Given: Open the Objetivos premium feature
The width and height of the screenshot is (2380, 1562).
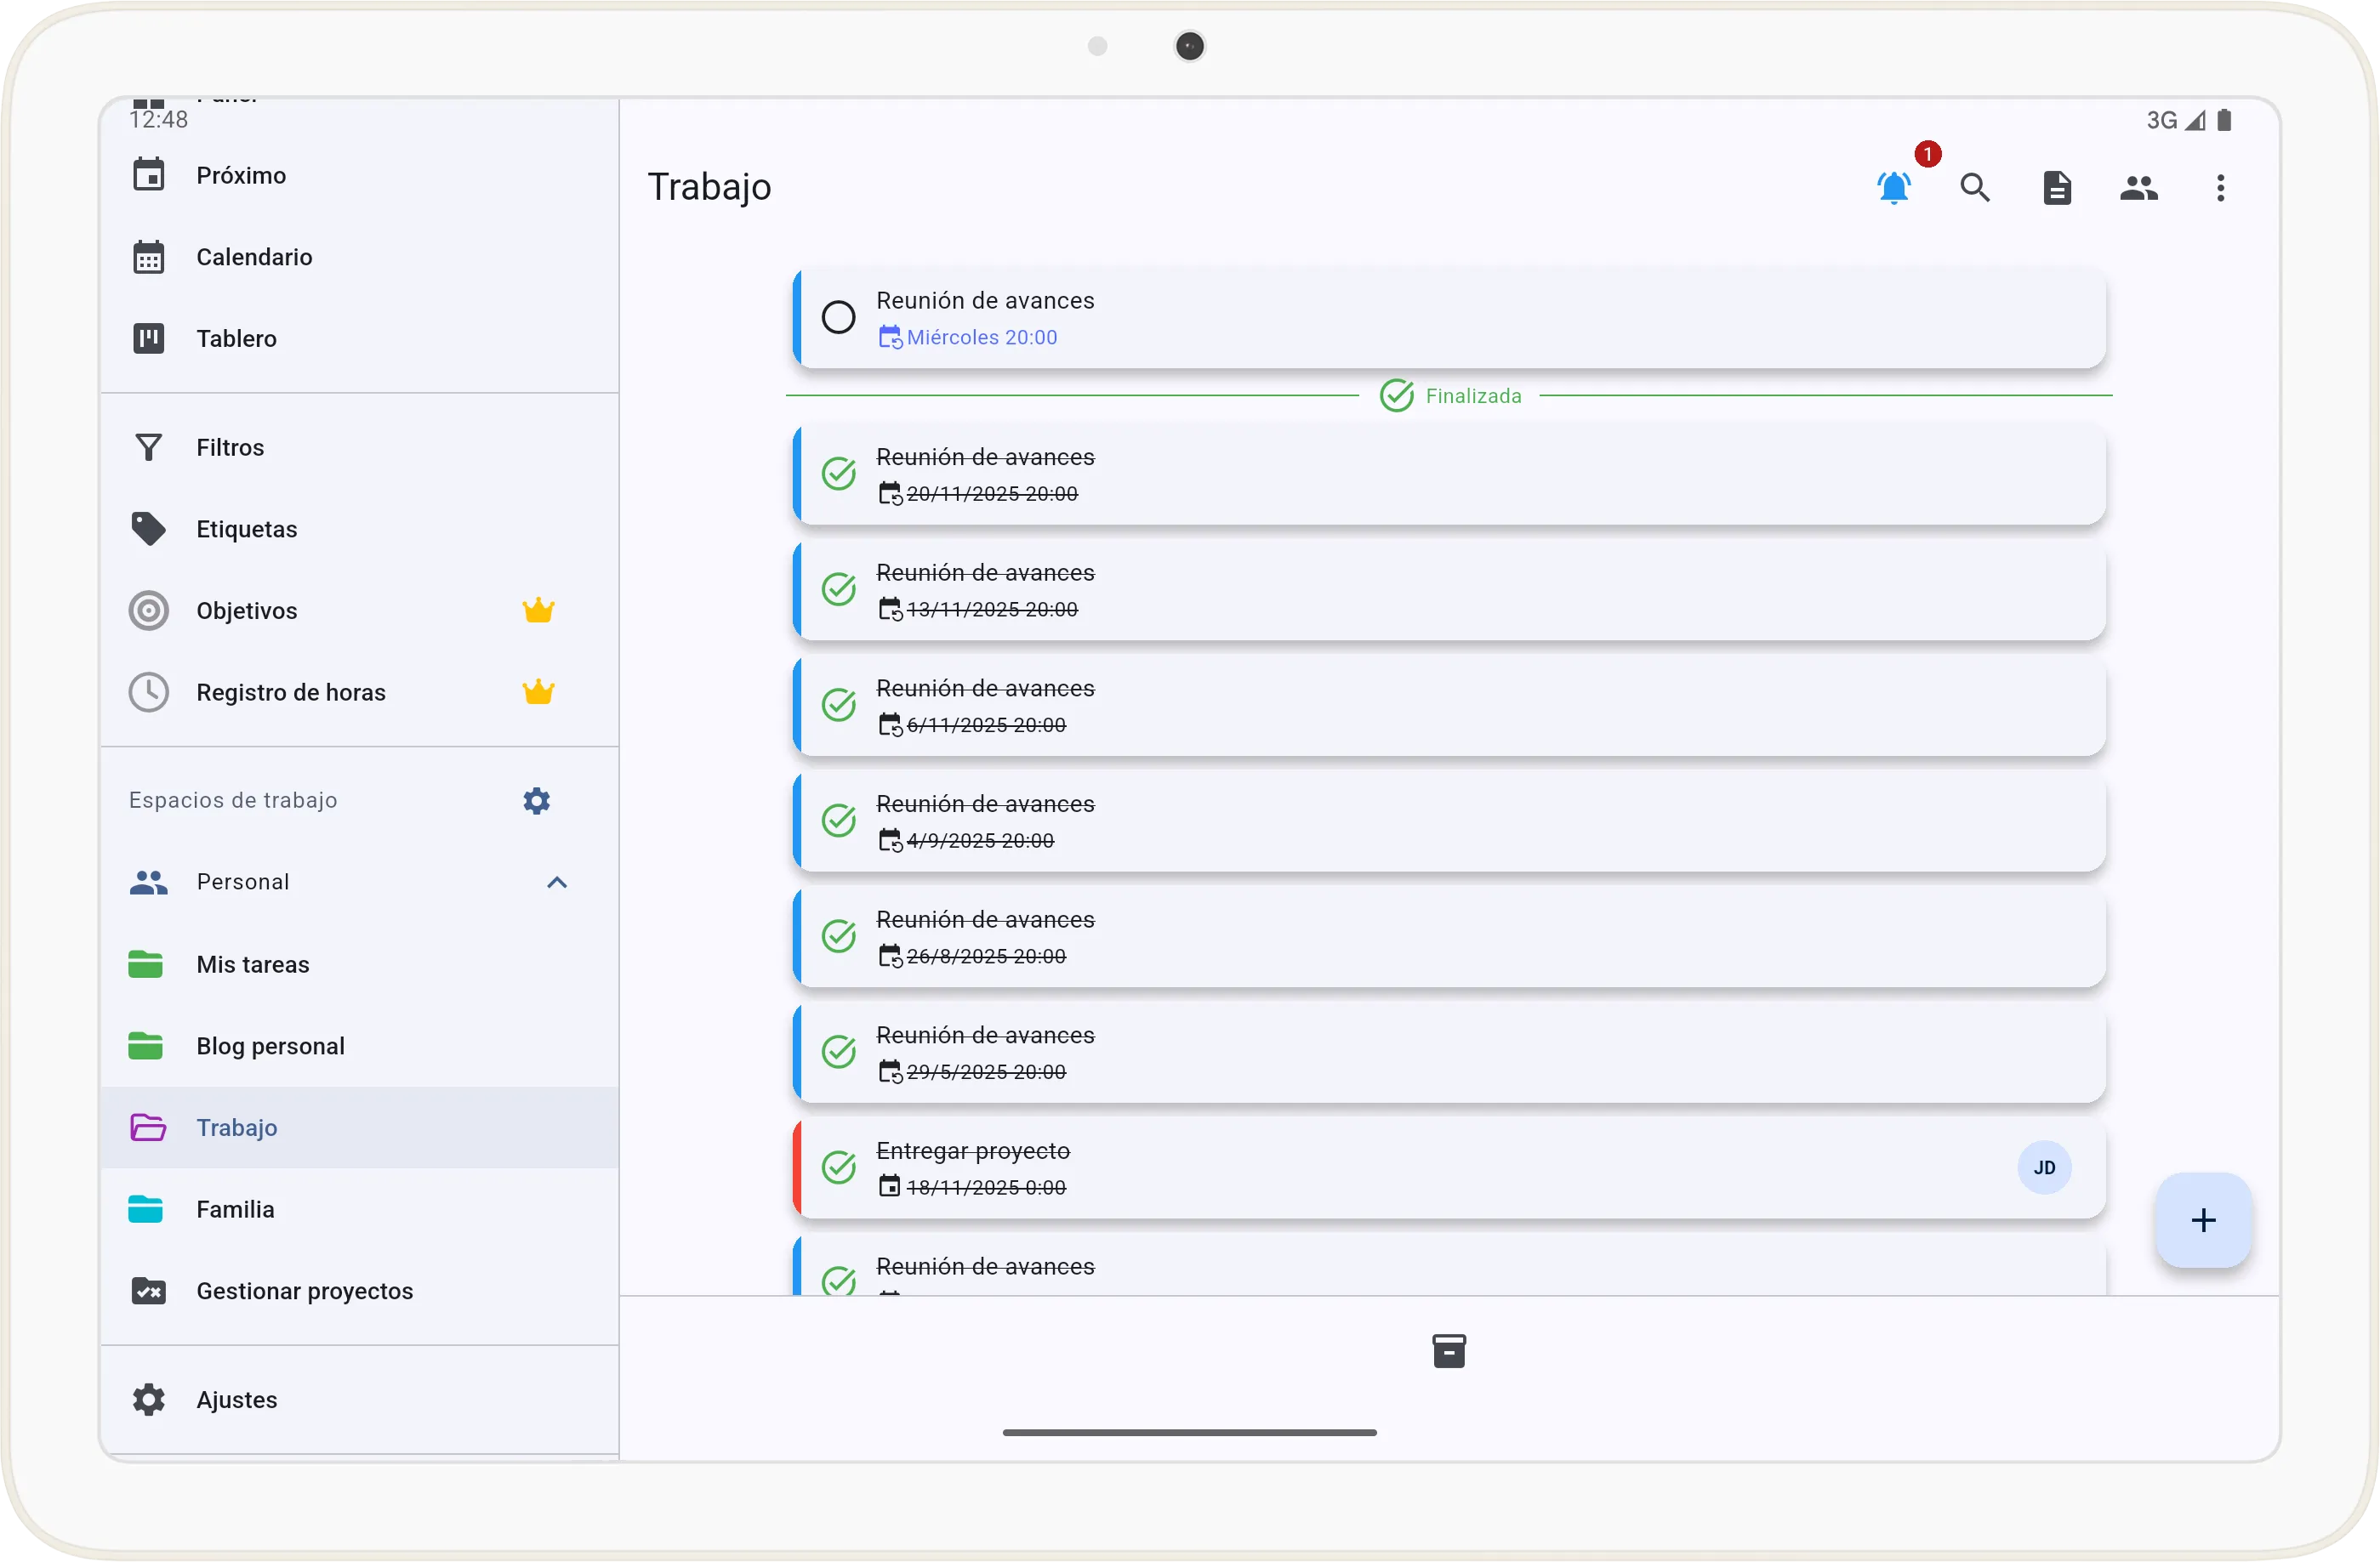Looking at the screenshot, I should (x=246, y=610).
